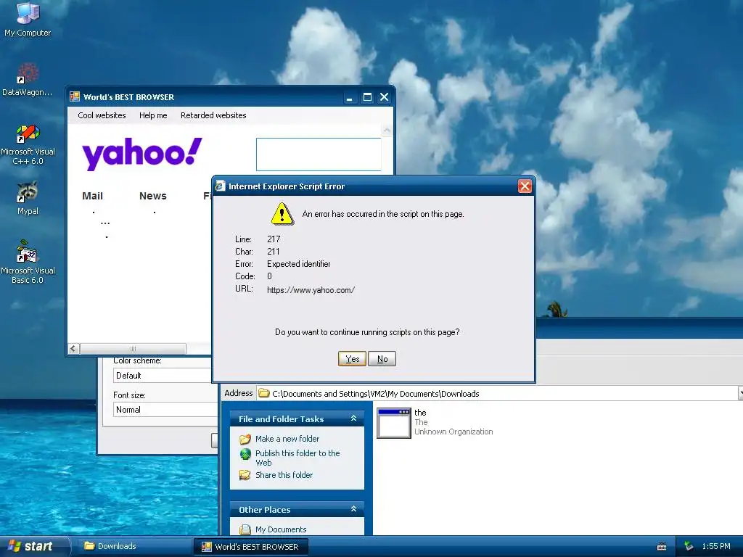Open the Font size Normal dropdown
743x557 pixels.
coord(165,409)
